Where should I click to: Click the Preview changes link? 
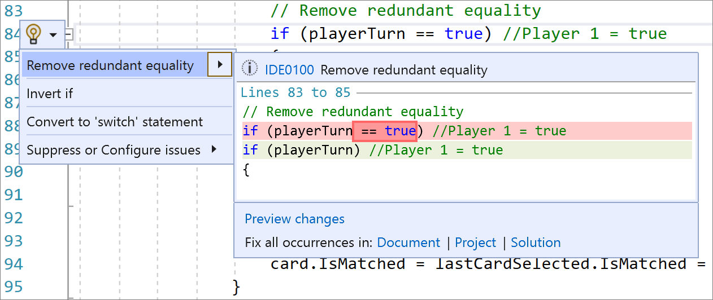[294, 219]
